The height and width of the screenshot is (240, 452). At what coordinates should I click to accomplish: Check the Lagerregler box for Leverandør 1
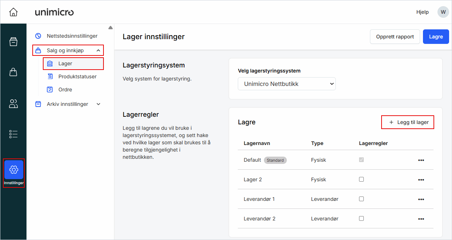361,199
